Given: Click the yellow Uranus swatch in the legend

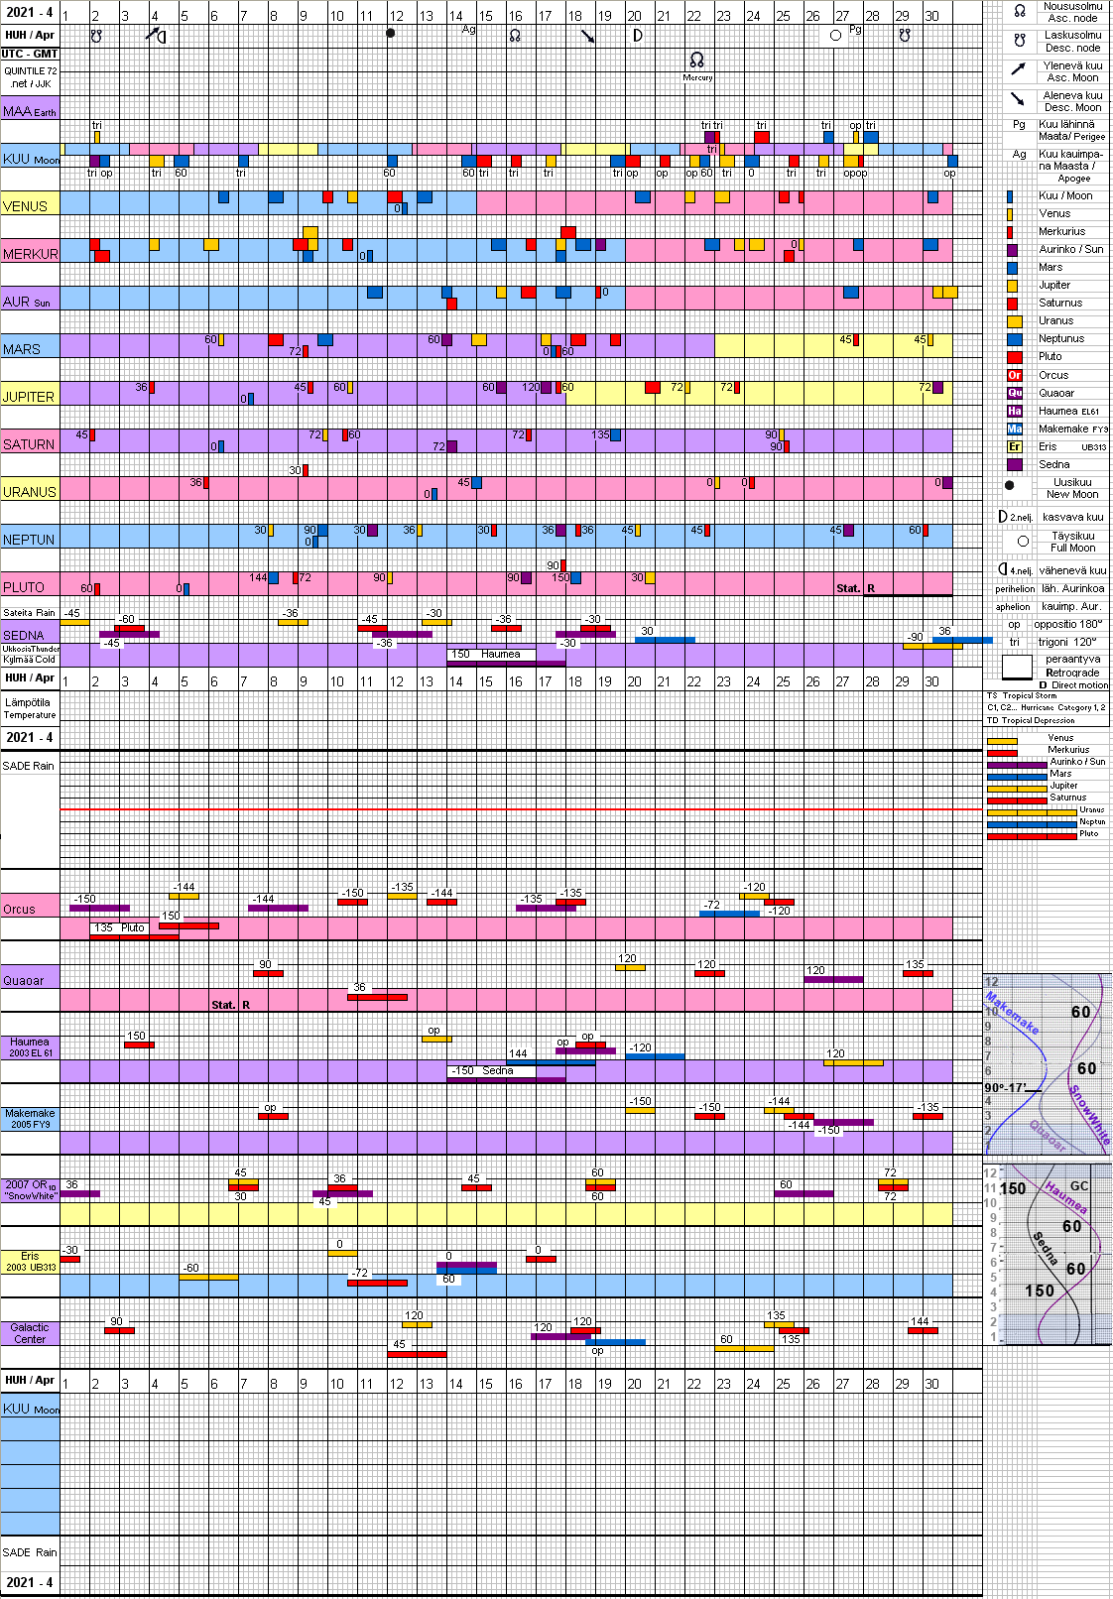Looking at the screenshot, I should [1014, 321].
